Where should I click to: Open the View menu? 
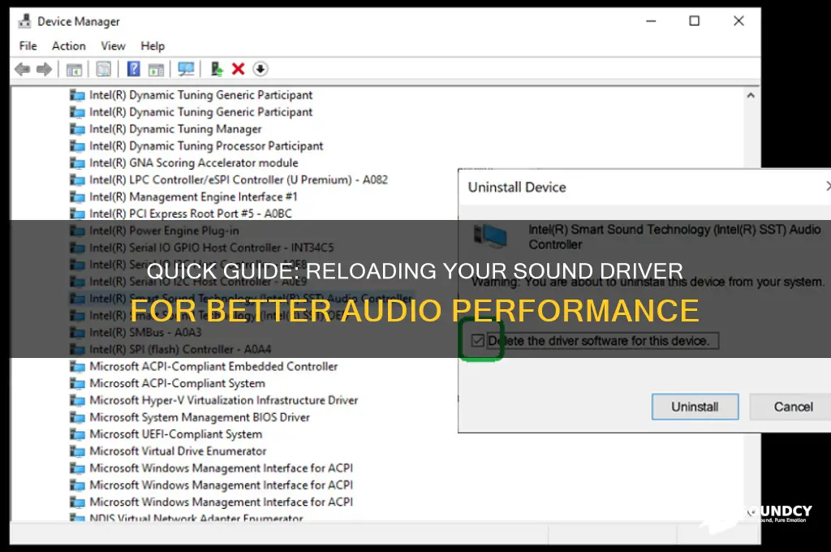[113, 46]
